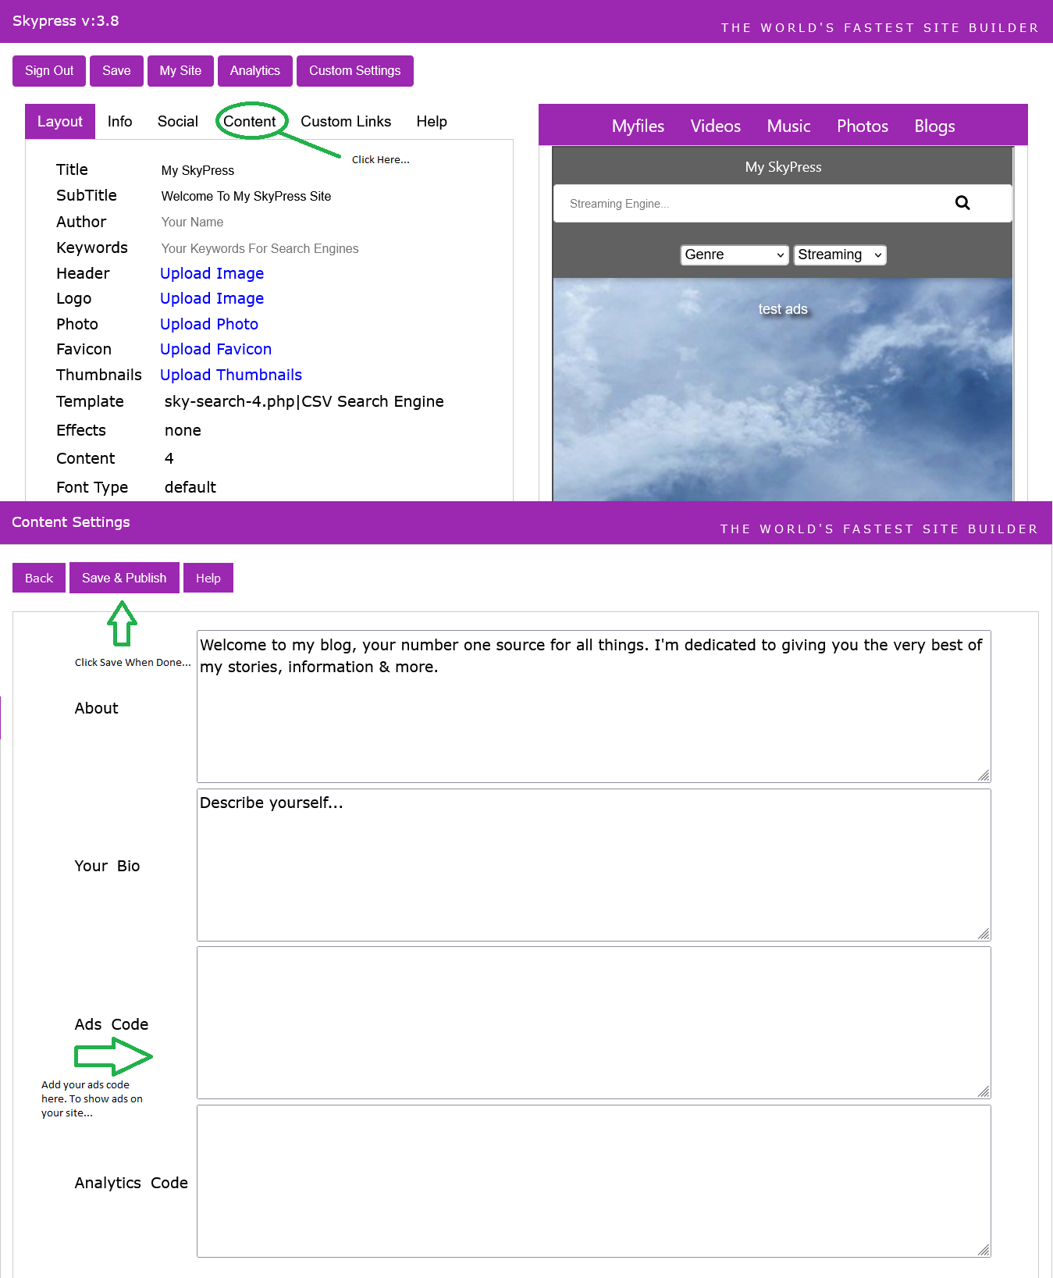1053x1278 pixels.
Task: Switch to the Layout tab
Action: tap(60, 122)
